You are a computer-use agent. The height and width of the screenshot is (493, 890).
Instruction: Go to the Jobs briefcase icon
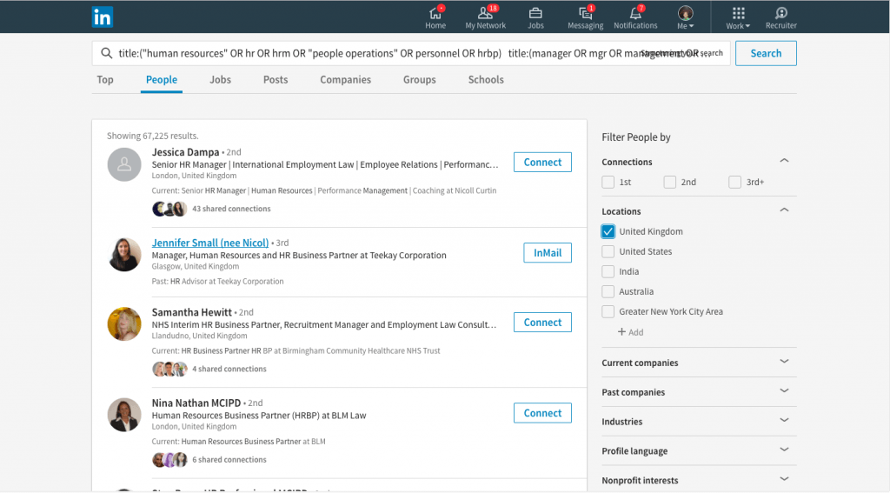(x=535, y=13)
